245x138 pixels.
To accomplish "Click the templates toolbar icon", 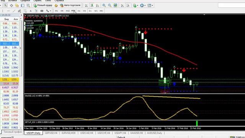I will (149, 5).
